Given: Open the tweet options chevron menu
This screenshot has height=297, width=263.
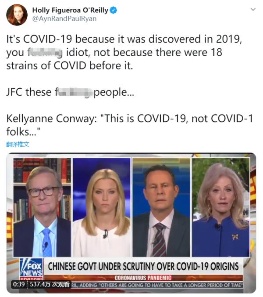Looking at the screenshot, I should 253,9.
